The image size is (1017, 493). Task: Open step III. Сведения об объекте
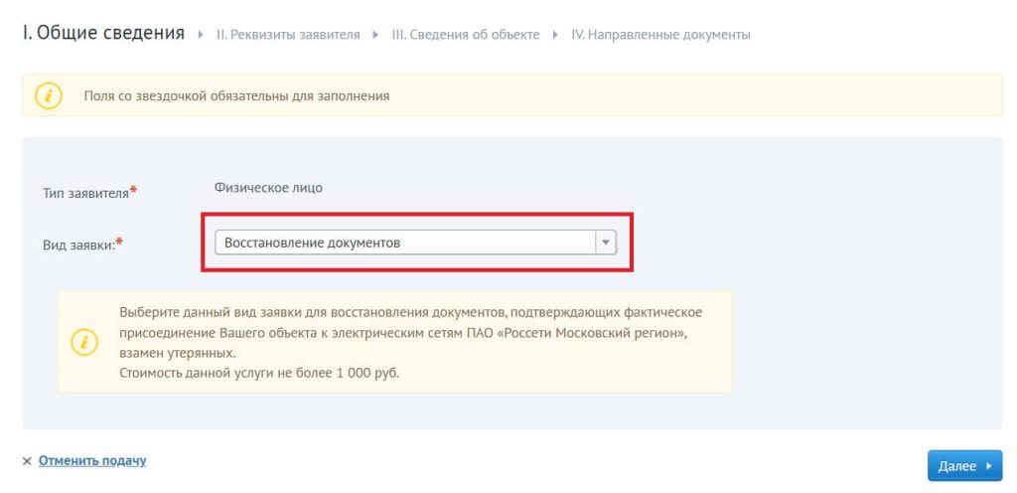pos(465,35)
